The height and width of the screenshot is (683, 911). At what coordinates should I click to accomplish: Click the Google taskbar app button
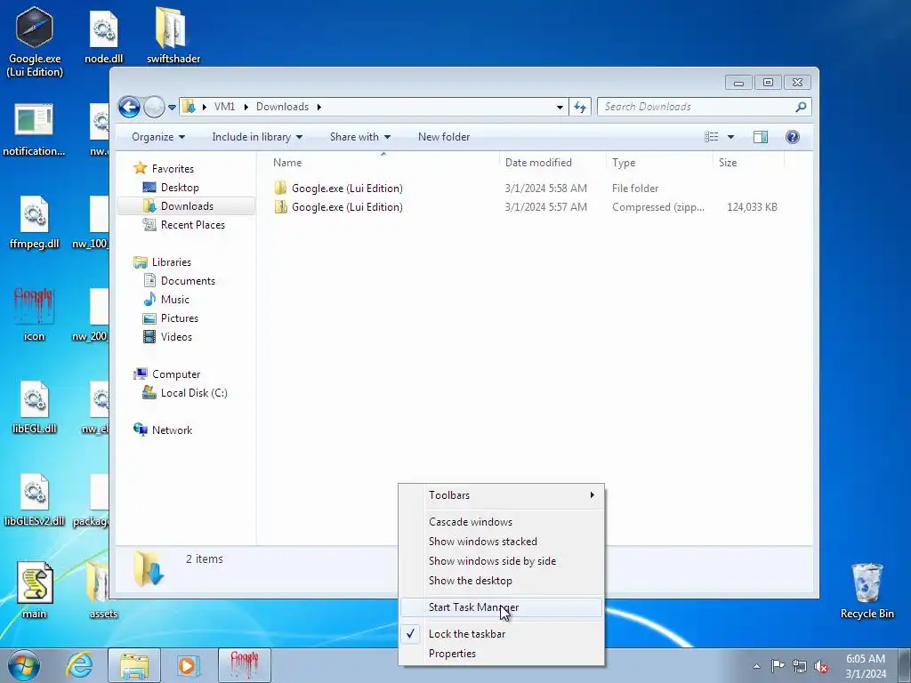(245, 665)
